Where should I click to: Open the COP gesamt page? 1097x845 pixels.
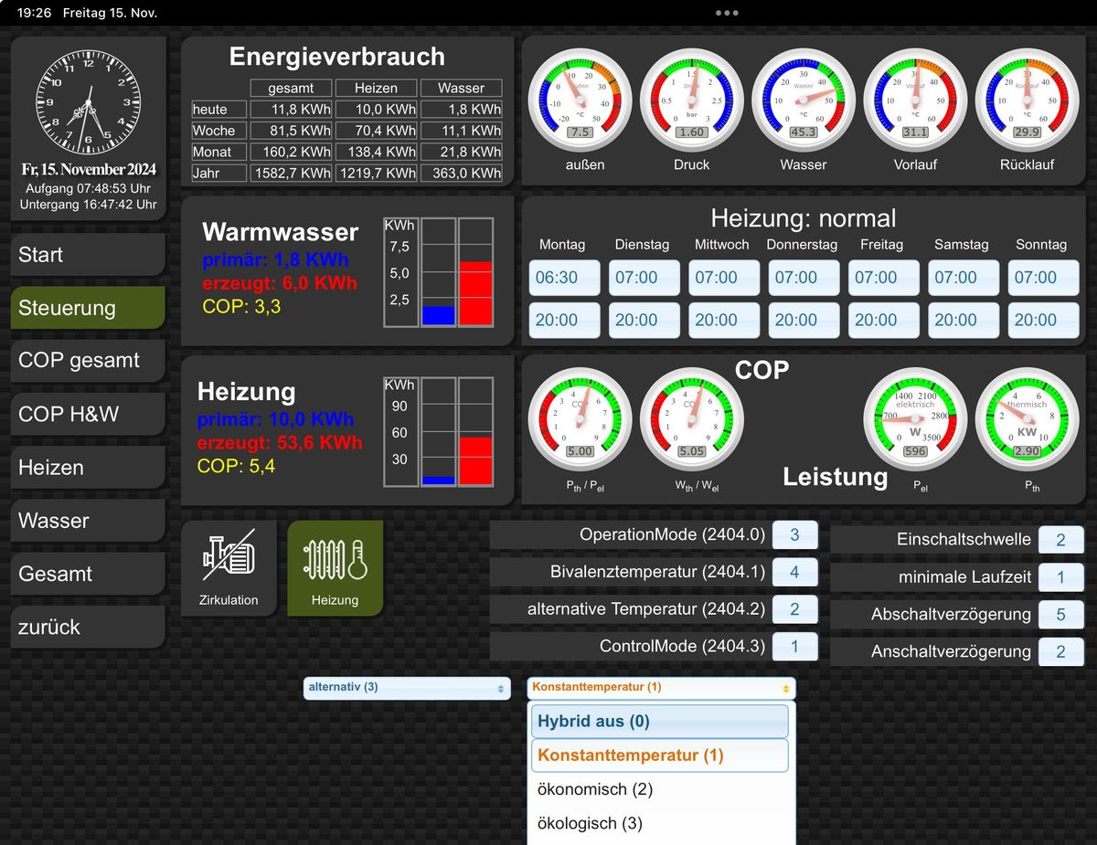click(88, 361)
